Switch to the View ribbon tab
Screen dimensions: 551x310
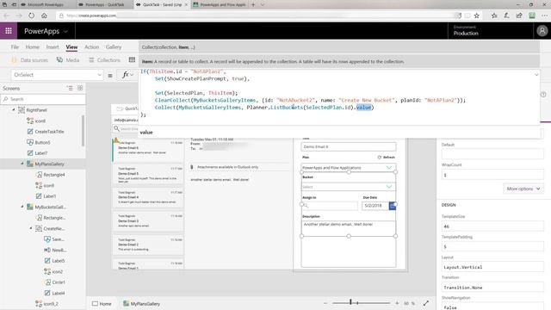[x=71, y=47]
